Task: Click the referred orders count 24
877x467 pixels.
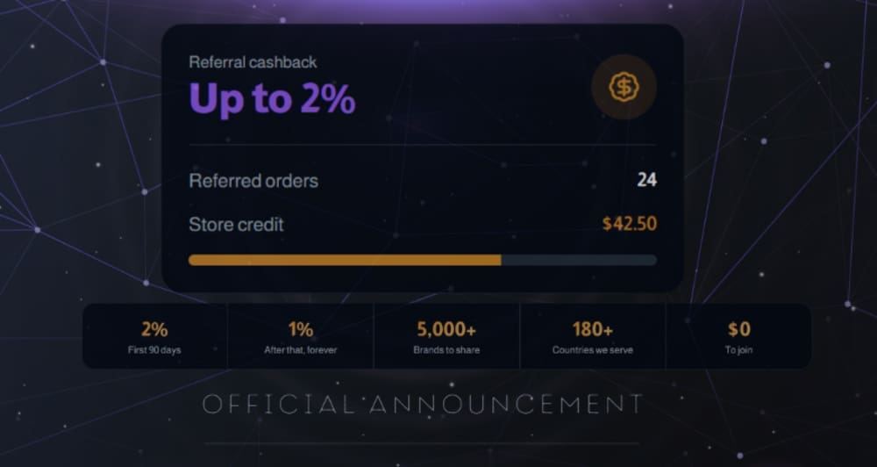Action: pyautogui.click(x=647, y=180)
